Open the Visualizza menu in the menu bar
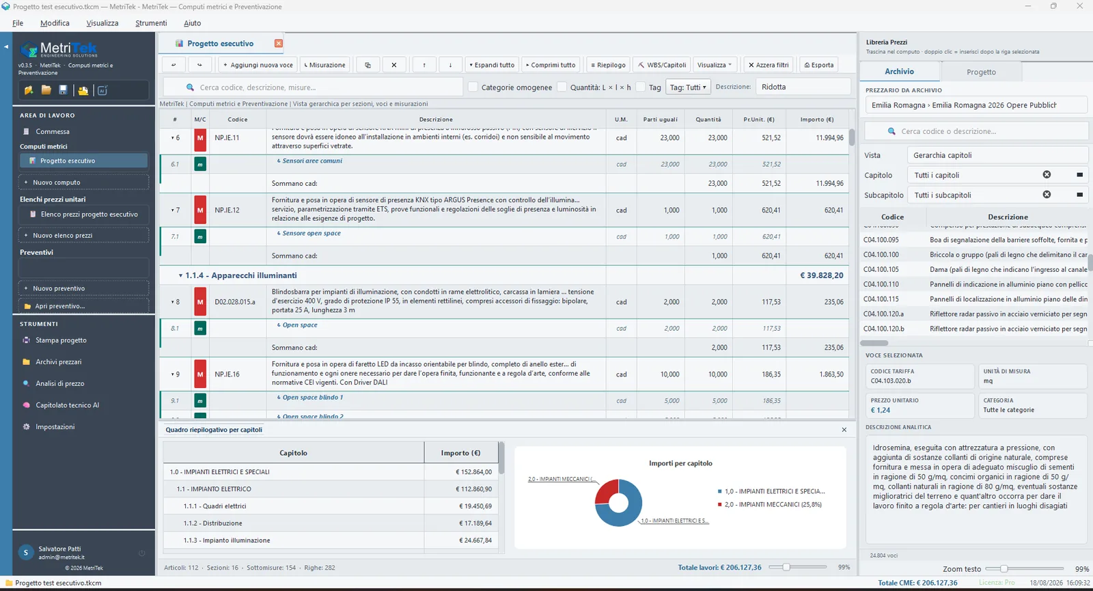Image resolution: width=1093 pixels, height=591 pixels. 102,23
